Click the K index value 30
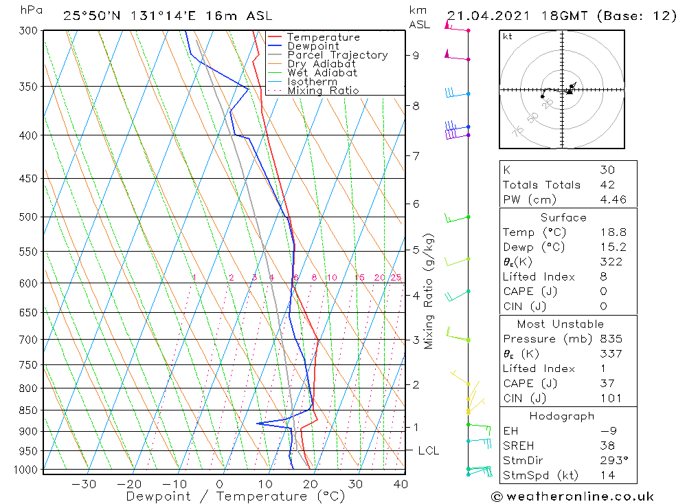 click(608, 170)
